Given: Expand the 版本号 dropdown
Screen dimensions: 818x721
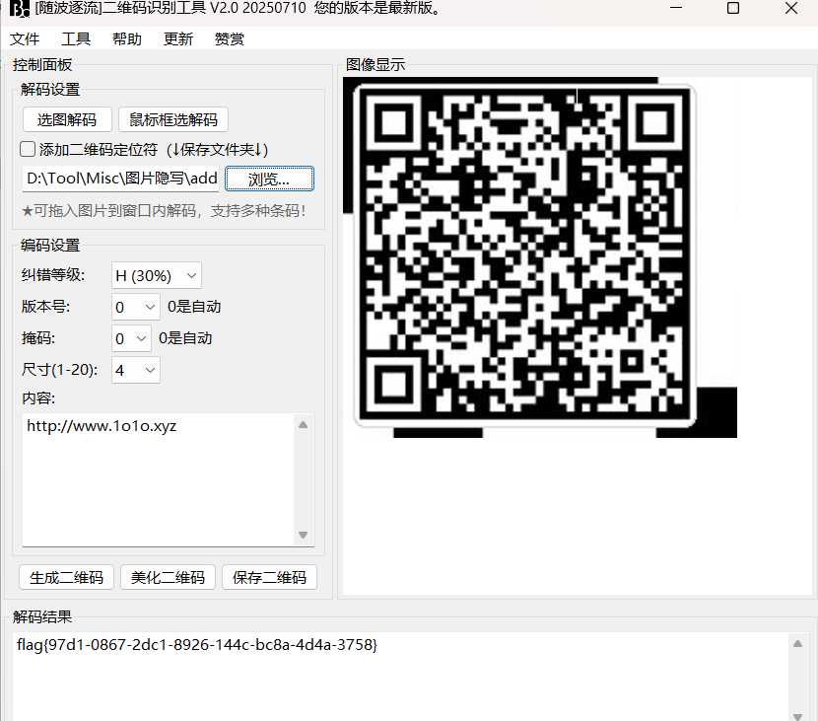Looking at the screenshot, I should [x=135, y=307].
